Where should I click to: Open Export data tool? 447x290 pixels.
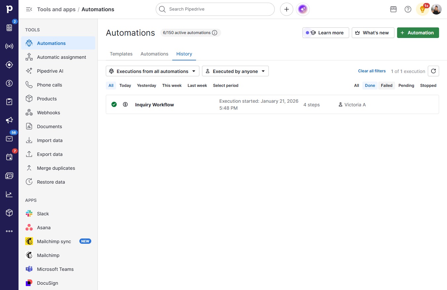tap(58, 154)
